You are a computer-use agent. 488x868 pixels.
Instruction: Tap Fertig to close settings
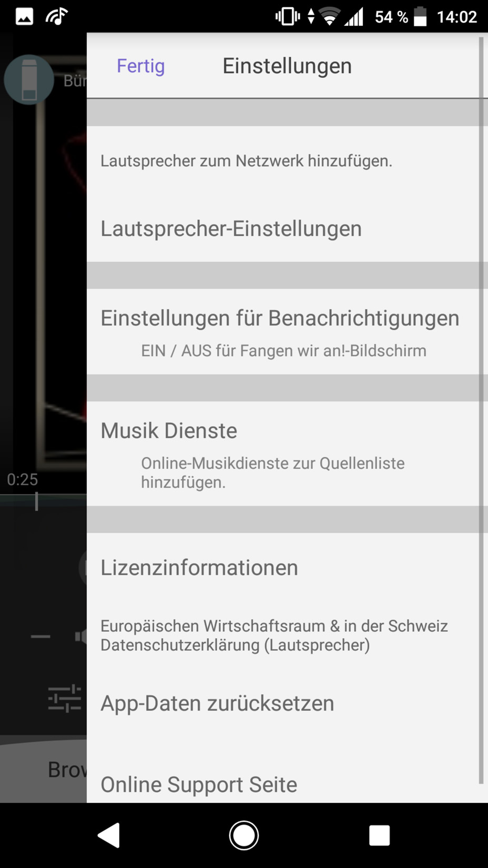coord(140,66)
